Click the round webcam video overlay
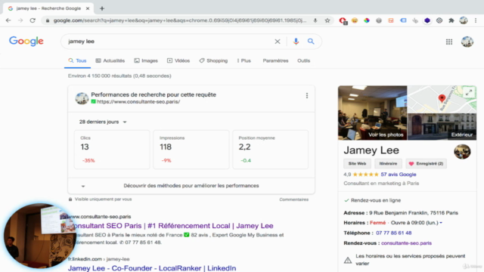This screenshot has height=272, width=484. [x=39, y=236]
